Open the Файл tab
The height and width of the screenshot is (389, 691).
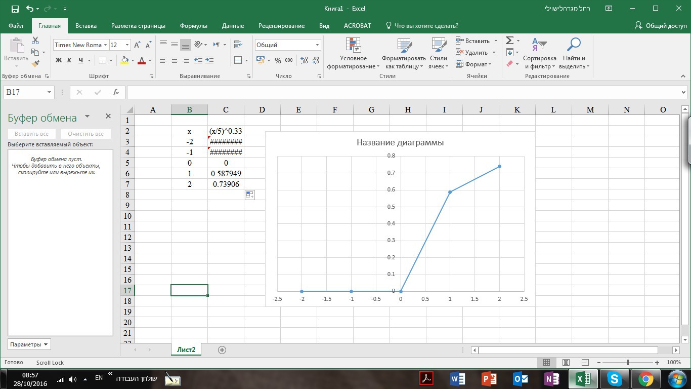point(16,26)
